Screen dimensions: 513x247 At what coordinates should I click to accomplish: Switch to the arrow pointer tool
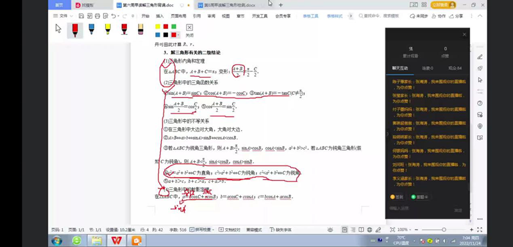tap(58, 29)
